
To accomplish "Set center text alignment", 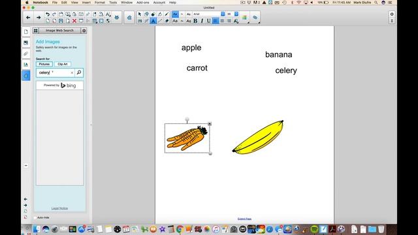I will (x=222, y=21).
